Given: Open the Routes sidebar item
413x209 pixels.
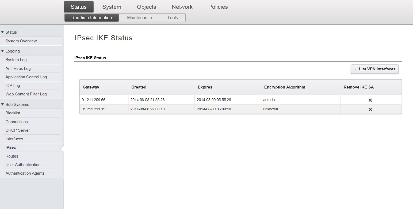Looking at the screenshot, I should coord(12,156).
